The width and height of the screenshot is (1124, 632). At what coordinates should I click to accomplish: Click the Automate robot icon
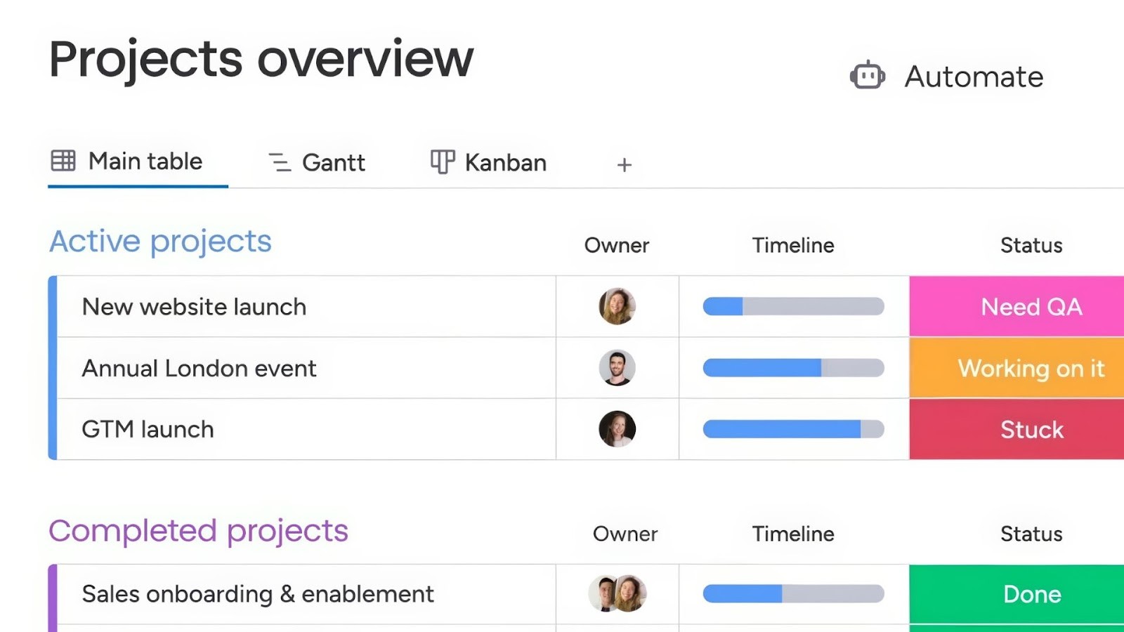point(867,75)
